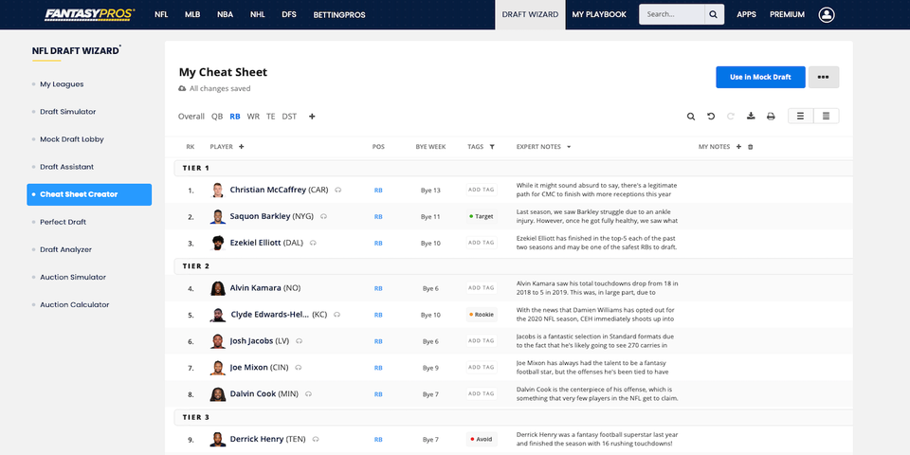Print the cheat sheet
Image resolution: width=910 pixels, height=455 pixels.
(771, 117)
